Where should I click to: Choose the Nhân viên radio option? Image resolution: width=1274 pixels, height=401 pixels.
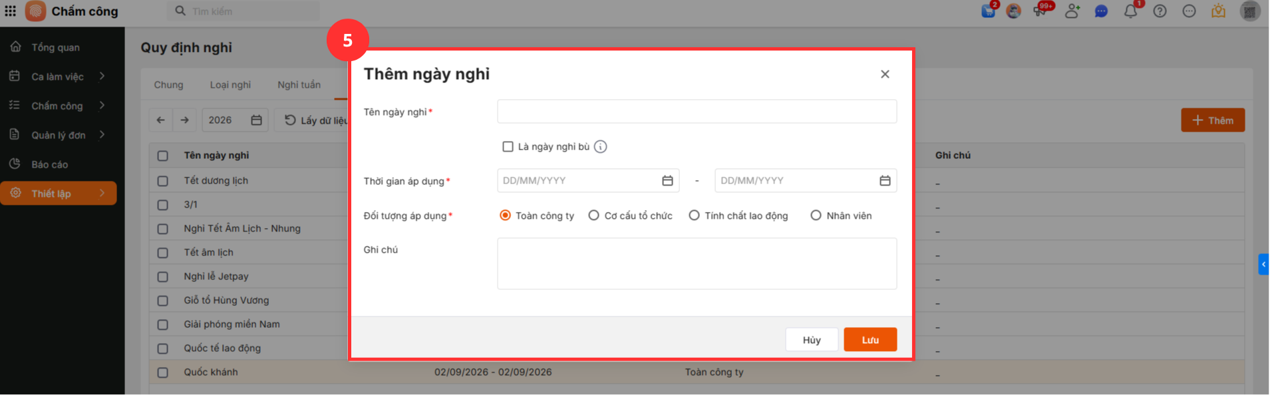click(x=816, y=215)
